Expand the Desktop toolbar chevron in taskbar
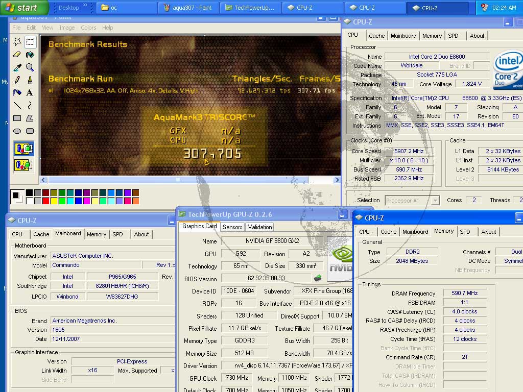The height and width of the screenshot is (392, 523). 85,5
